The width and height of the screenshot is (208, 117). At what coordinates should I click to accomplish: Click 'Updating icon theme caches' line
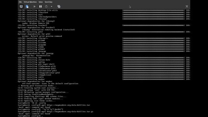(37, 101)
